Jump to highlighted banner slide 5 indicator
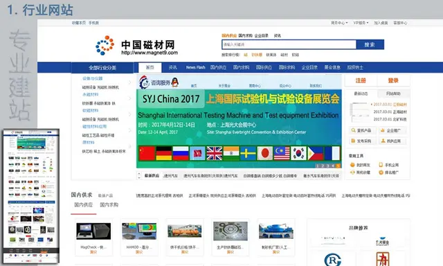Image resolution: width=443 pixels, height=266 pixels. pos(338,166)
